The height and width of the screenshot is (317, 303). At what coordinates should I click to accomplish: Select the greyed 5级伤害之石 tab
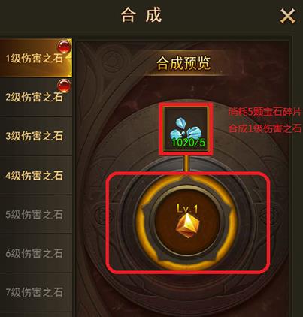(35, 215)
